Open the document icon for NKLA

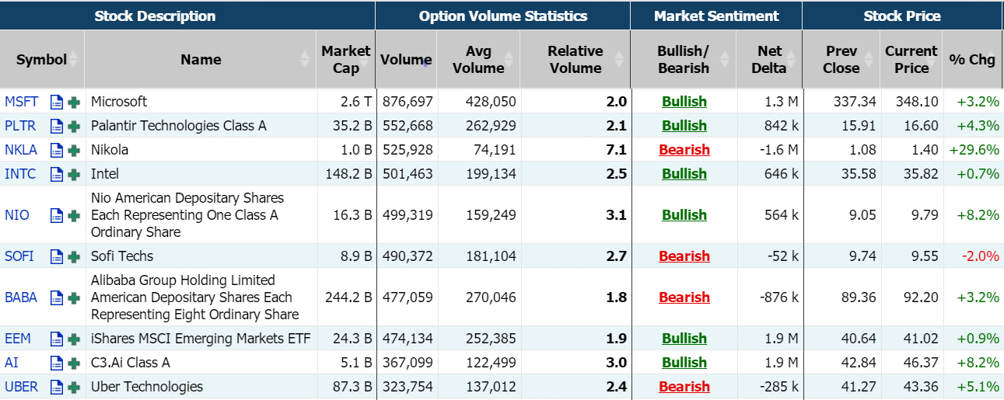tap(57, 150)
